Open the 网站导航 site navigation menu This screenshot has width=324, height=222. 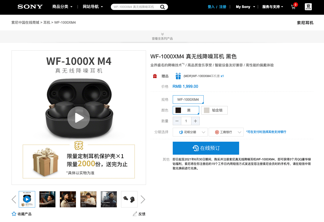click(93, 7)
